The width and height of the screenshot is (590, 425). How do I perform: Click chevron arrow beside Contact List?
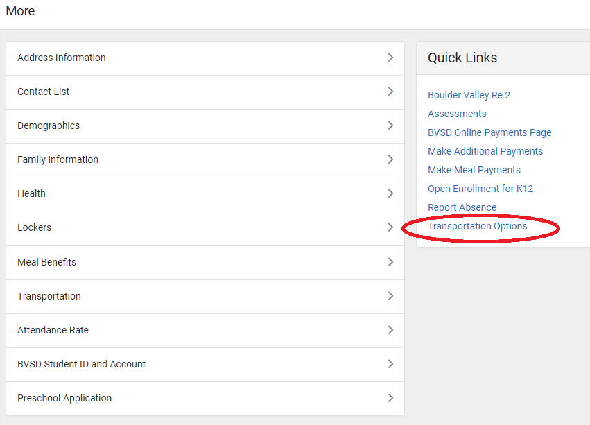(390, 92)
